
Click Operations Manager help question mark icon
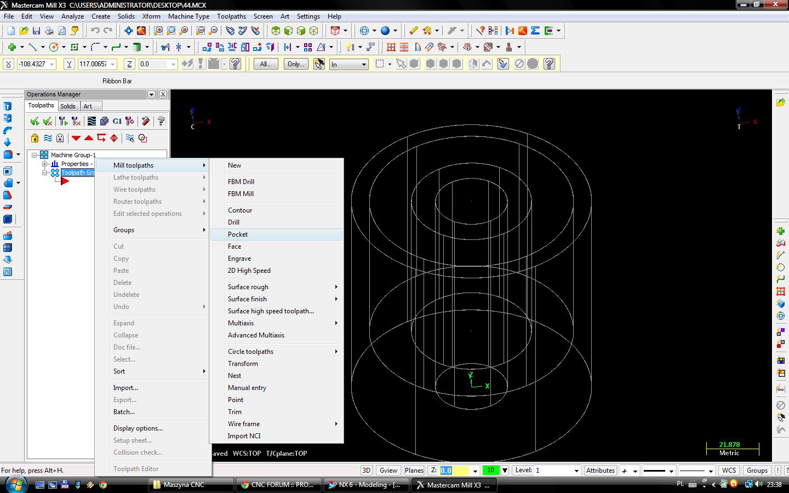161,121
